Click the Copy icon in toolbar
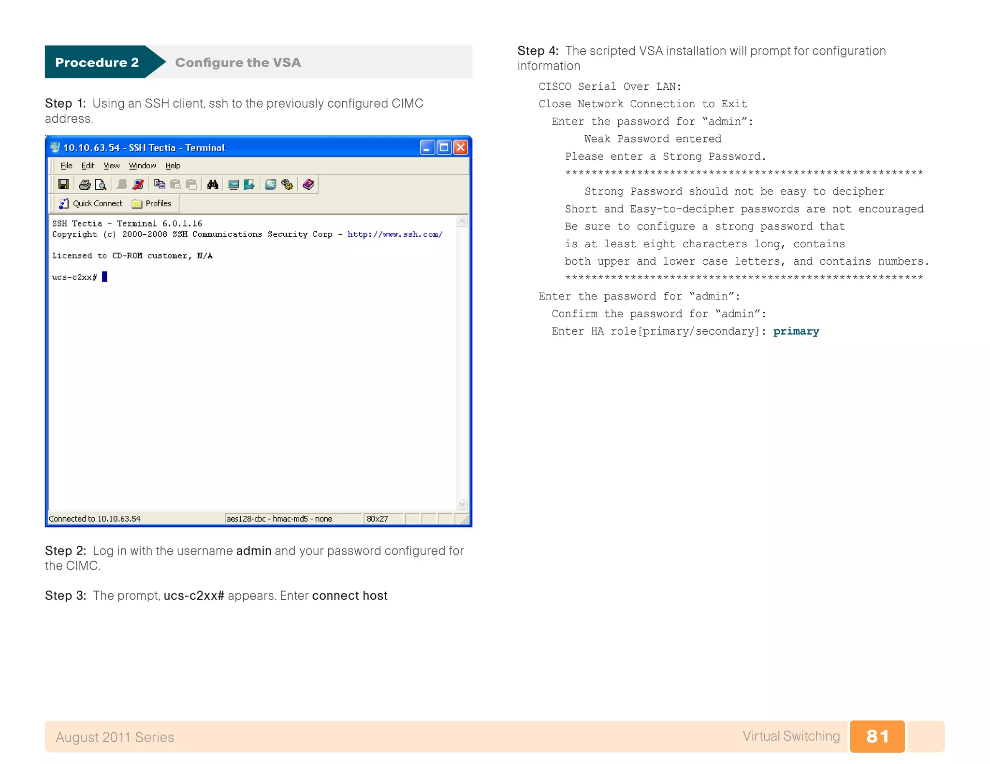Screen dimensions: 990x764 160,184
